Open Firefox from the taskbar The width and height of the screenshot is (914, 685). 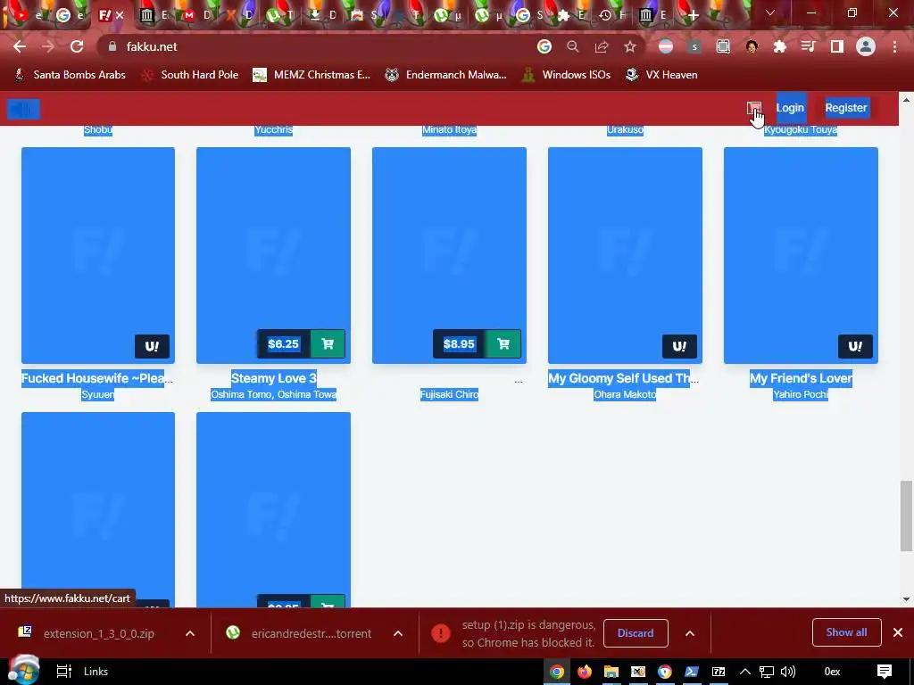584,672
